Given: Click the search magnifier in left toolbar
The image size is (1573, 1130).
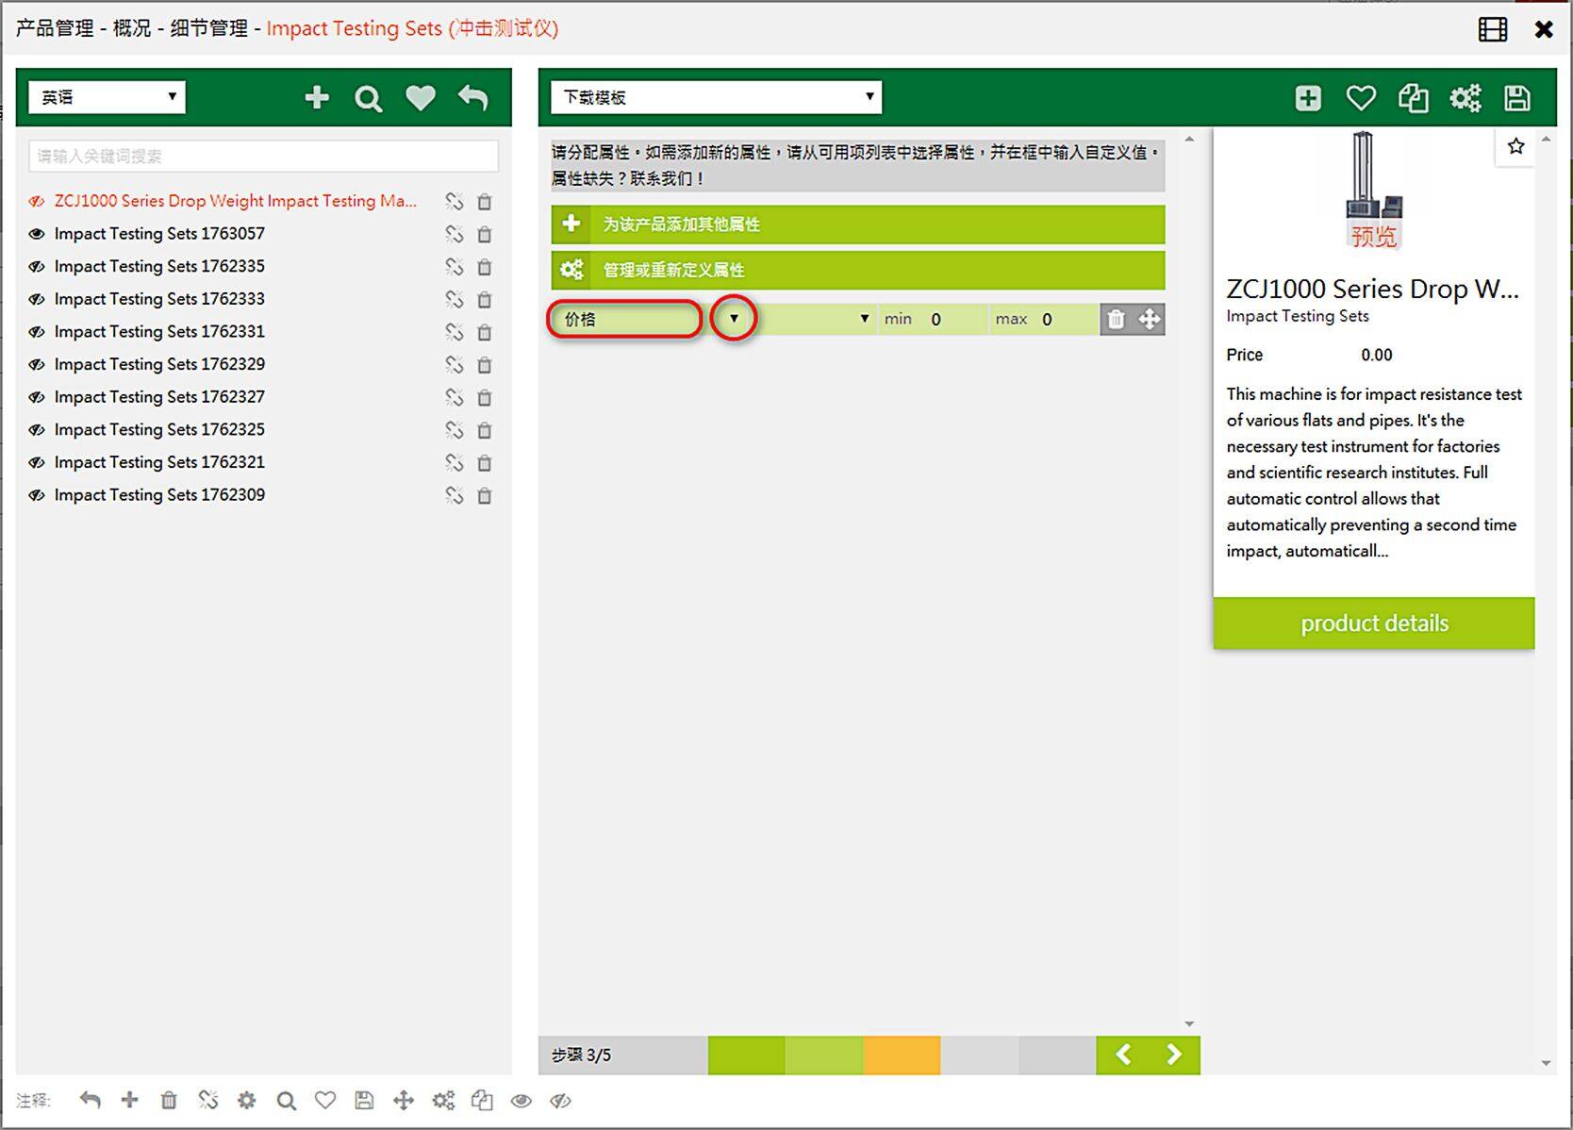Looking at the screenshot, I should (368, 99).
